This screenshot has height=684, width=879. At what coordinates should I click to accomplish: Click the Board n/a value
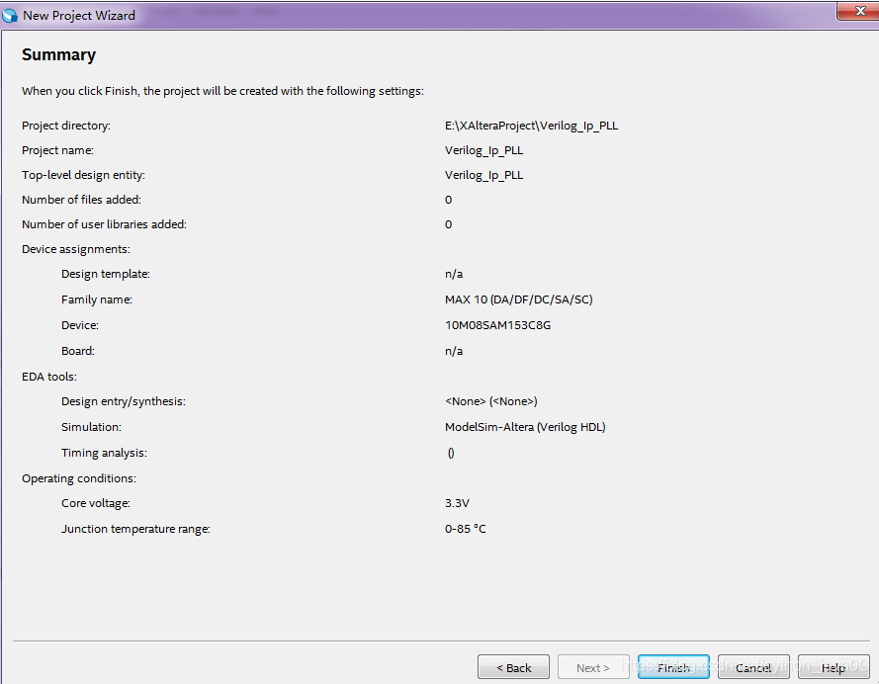coord(454,351)
